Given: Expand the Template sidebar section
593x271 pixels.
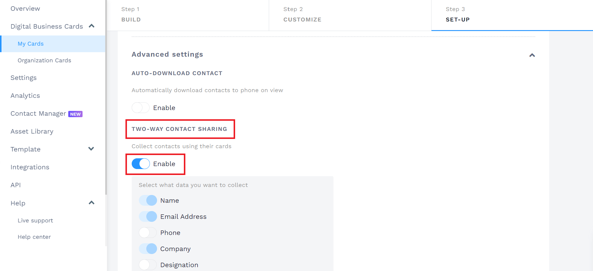Looking at the screenshot, I should tap(91, 149).
